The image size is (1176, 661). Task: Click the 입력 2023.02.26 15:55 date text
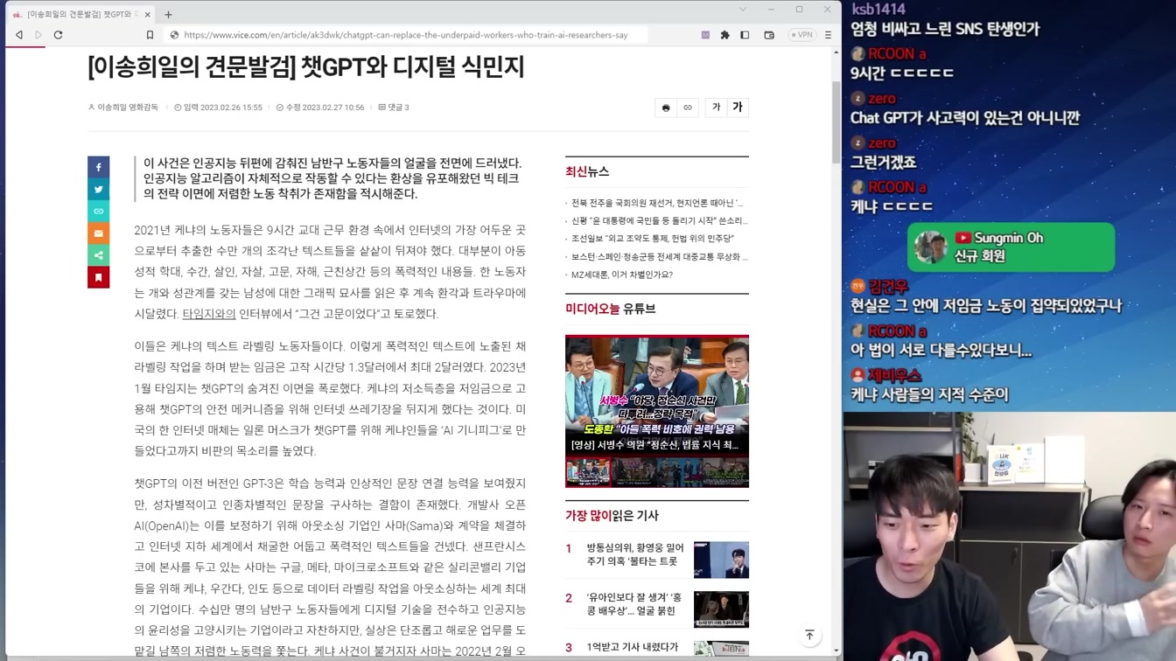(218, 108)
